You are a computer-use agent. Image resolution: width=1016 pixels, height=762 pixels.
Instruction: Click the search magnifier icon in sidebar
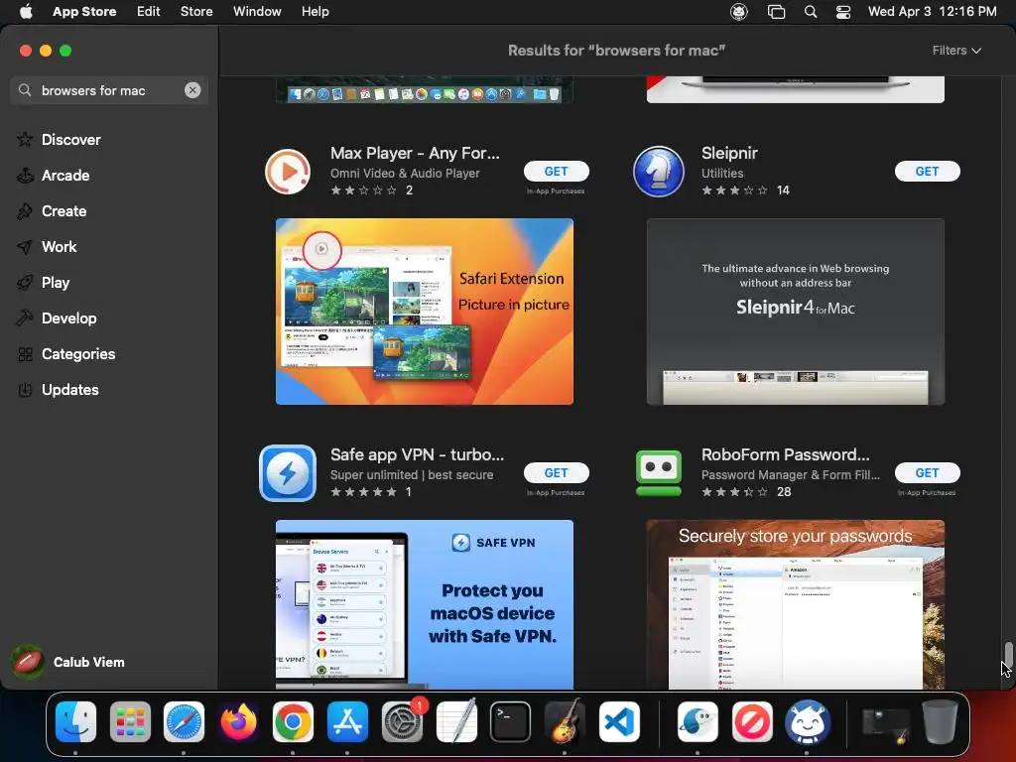click(x=25, y=90)
